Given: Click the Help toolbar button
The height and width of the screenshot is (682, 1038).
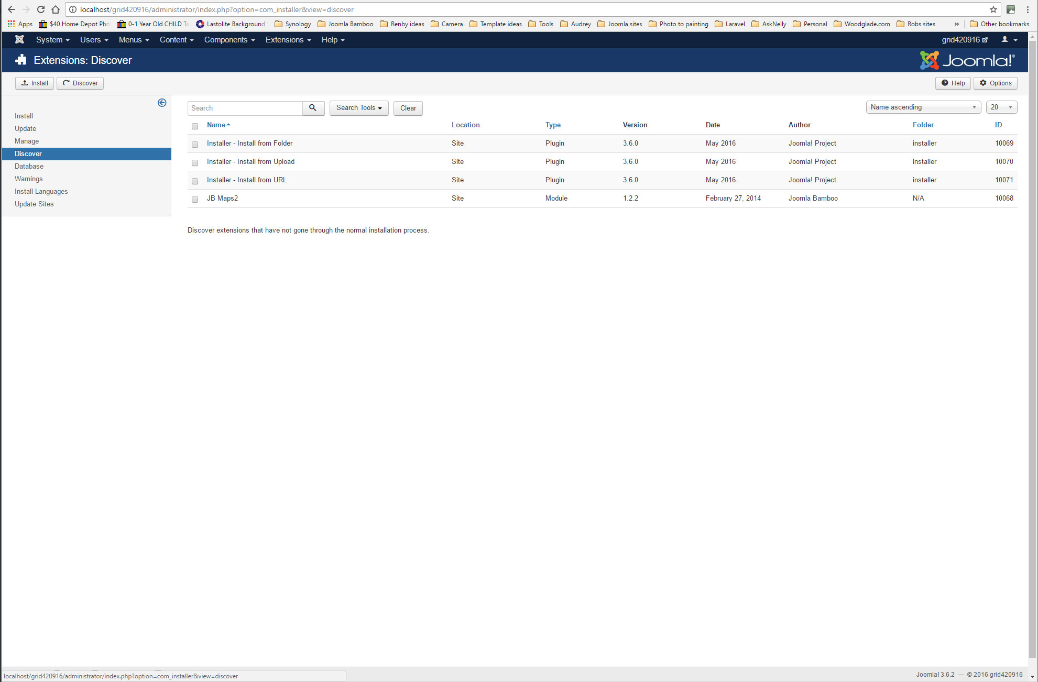Looking at the screenshot, I should pos(953,83).
